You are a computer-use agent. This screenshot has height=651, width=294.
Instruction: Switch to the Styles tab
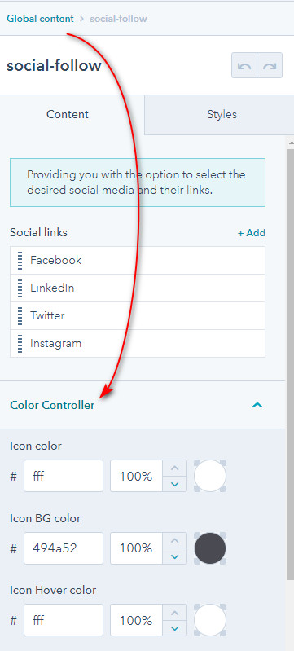point(222,115)
